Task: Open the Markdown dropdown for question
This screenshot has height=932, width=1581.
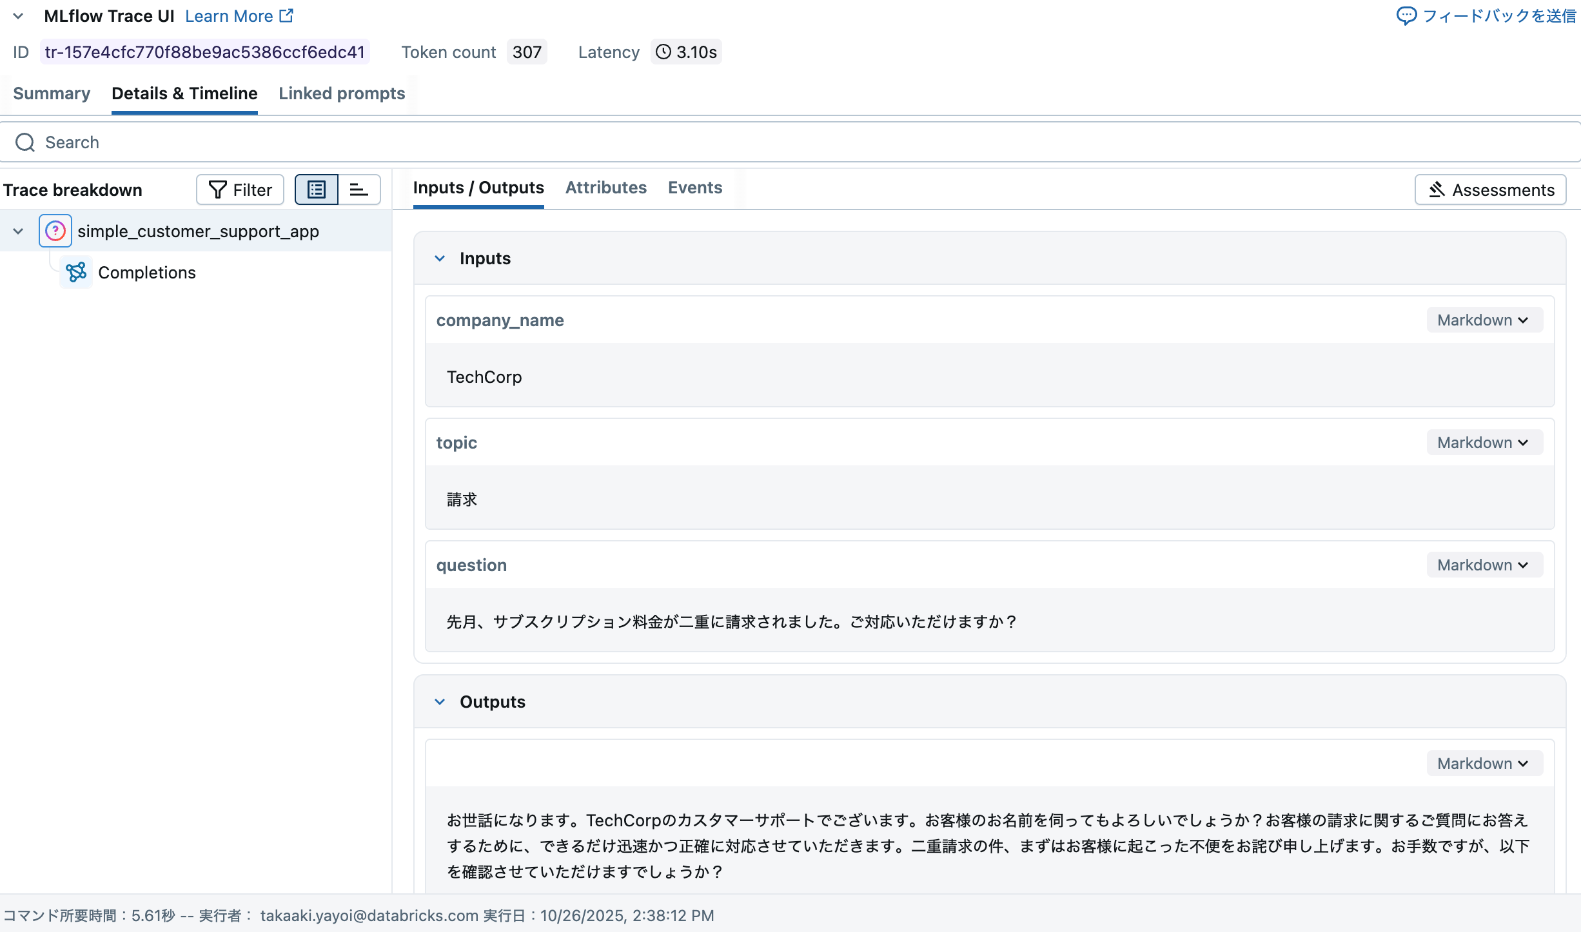Action: 1484,565
